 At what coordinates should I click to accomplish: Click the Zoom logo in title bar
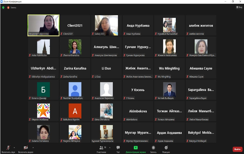coord(2,1)
